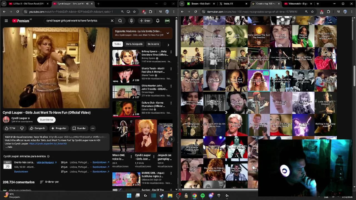Click the Cyndi Lauper channel name
356x200 pixels.
click(x=19, y=118)
